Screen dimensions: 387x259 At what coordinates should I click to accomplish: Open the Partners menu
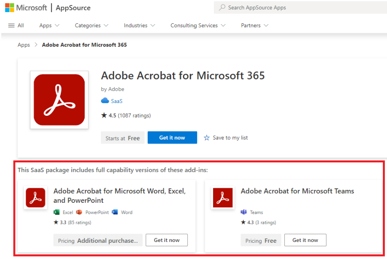pyautogui.click(x=255, y=25)
